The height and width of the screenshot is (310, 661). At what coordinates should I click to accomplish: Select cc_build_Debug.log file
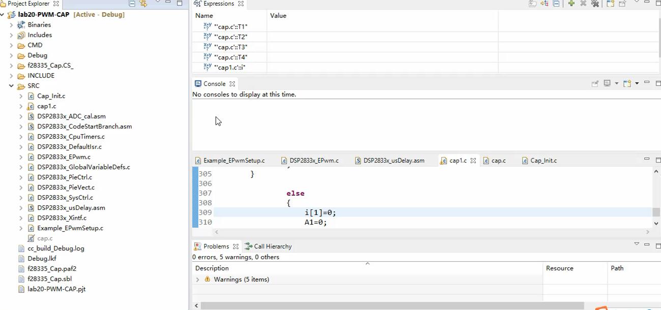(56, 249)
